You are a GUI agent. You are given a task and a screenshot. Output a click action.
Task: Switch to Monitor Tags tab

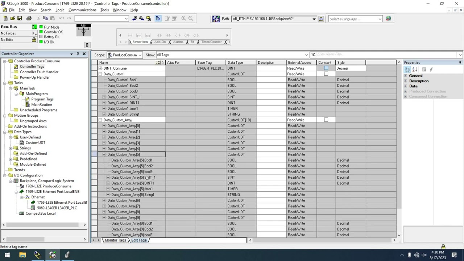pos(115,240)
